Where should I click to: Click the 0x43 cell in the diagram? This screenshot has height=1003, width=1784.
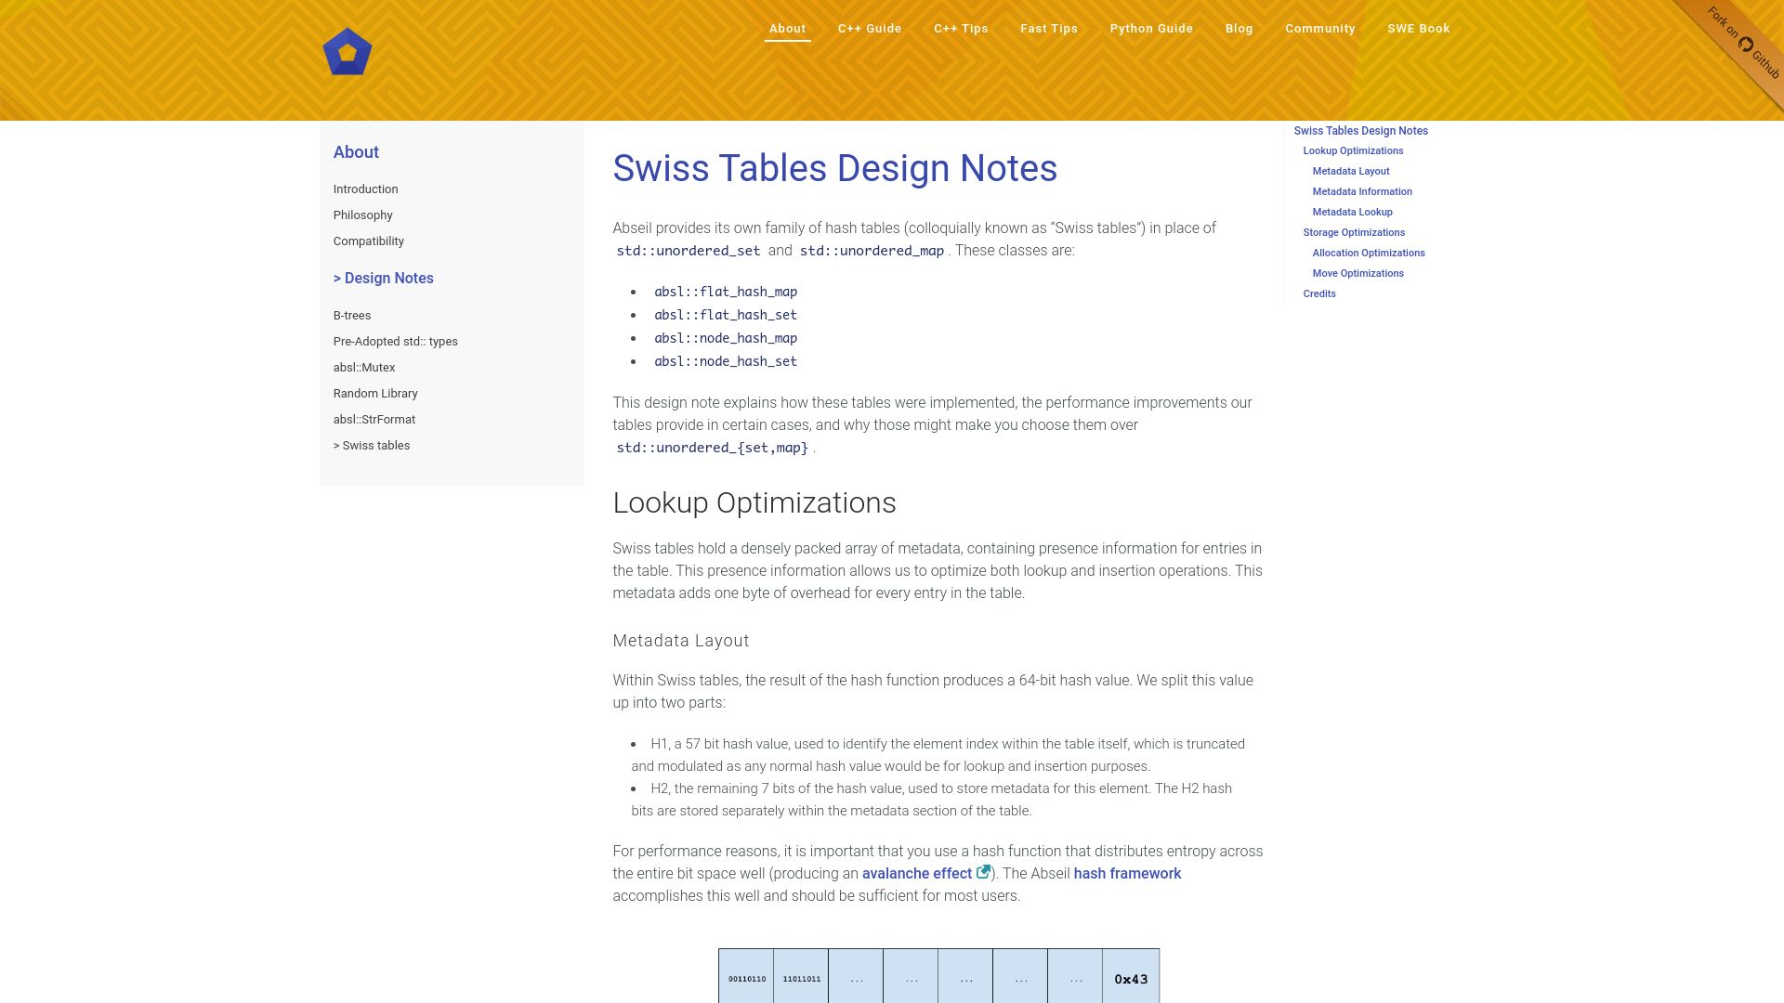pyautogui.click(x=1131, y=977)
